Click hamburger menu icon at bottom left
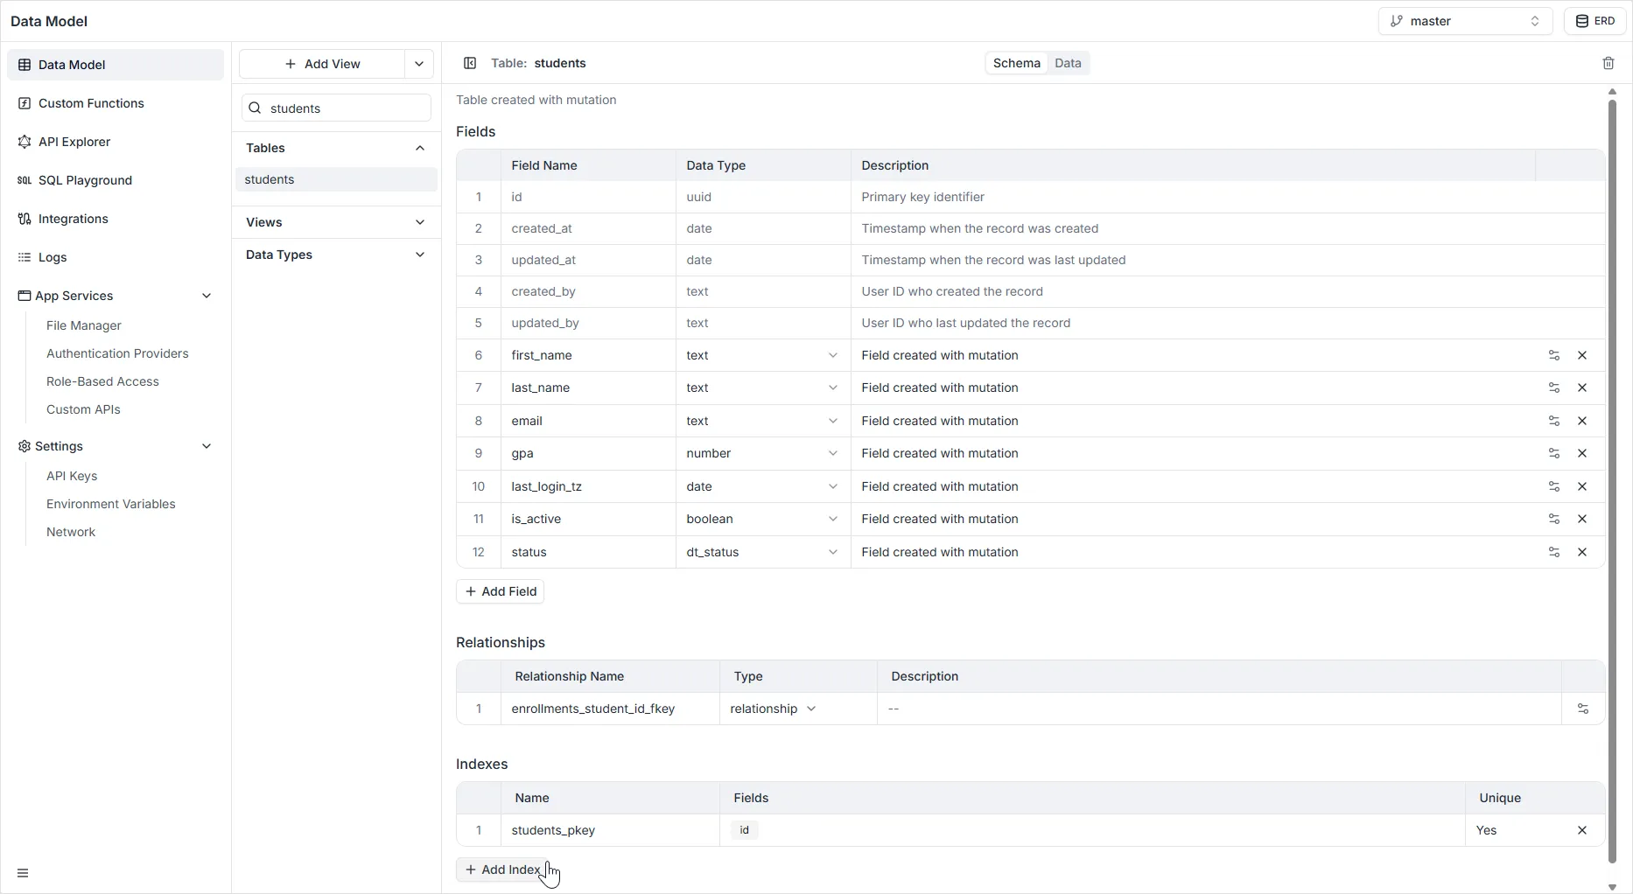 tap(23, 873)
